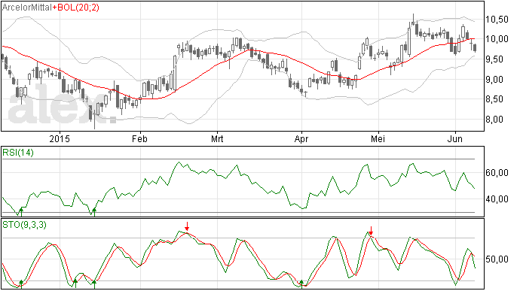Image resolution: width=520 pixels, height=291 pixels.
Task: Click the first green STO buy arrow
Action: pyautogui.click(x=21, y=284)
